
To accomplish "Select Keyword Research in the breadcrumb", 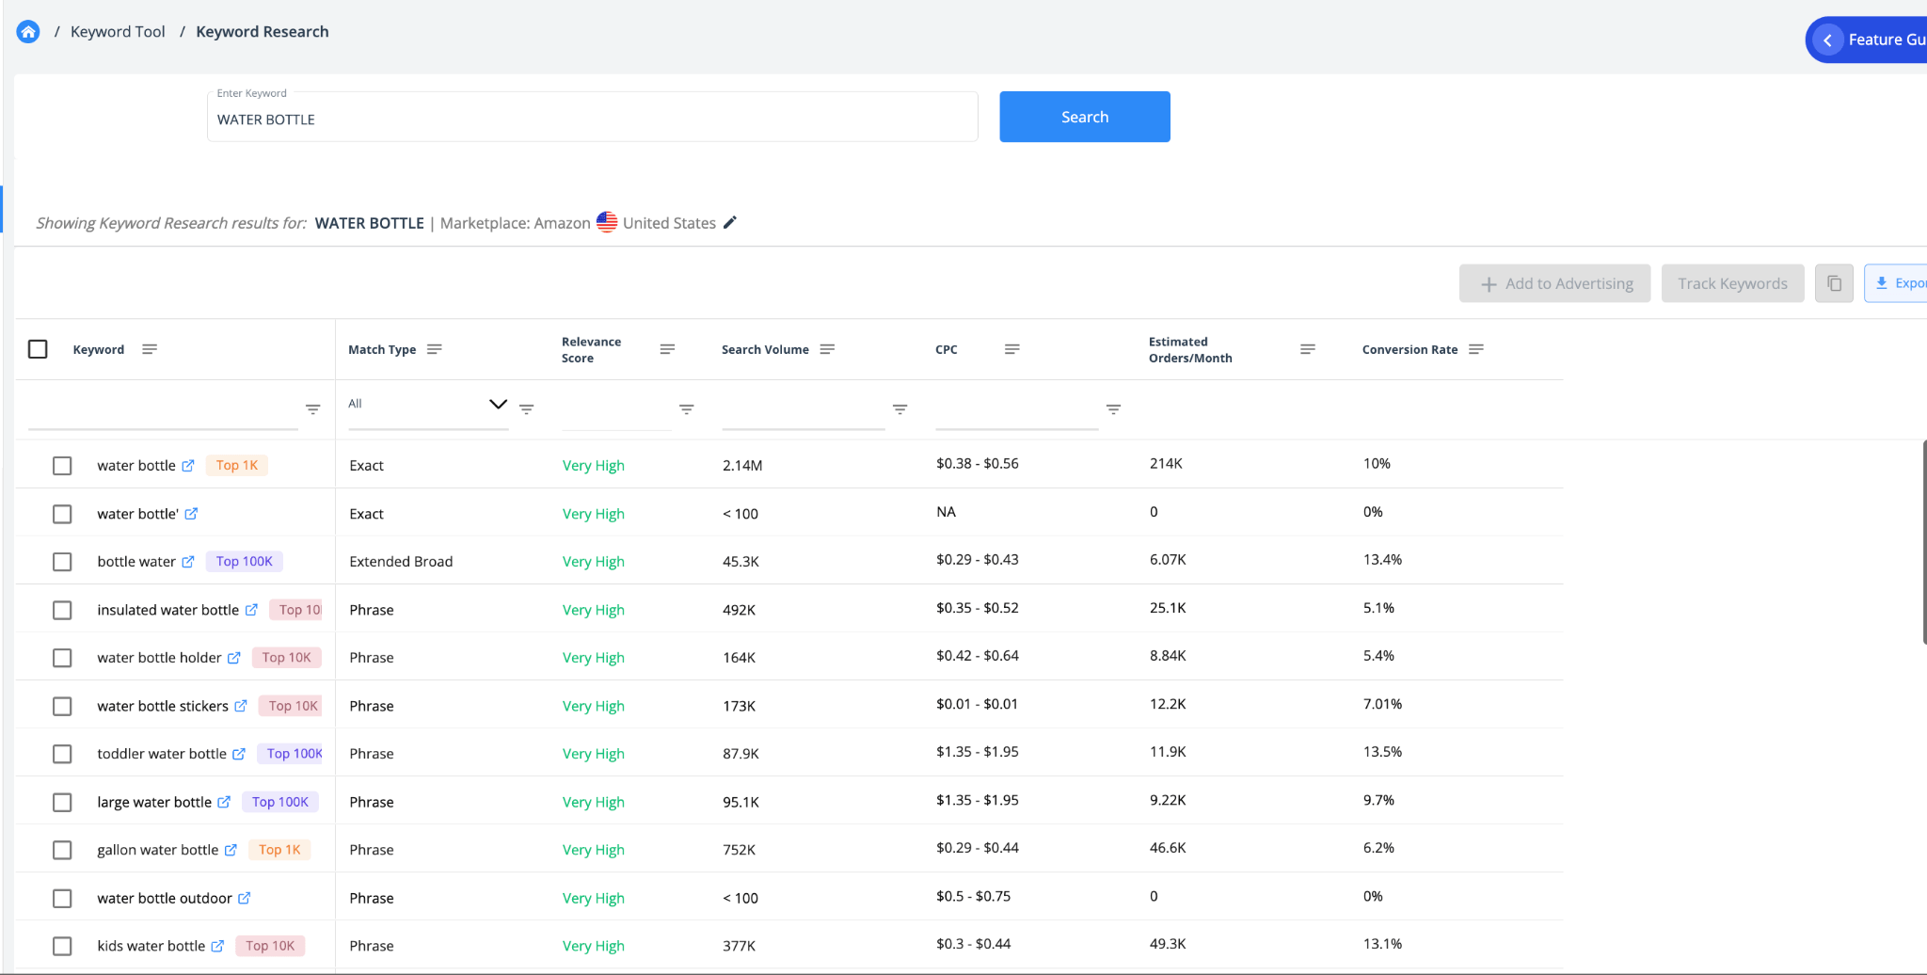I will [262, 31].
